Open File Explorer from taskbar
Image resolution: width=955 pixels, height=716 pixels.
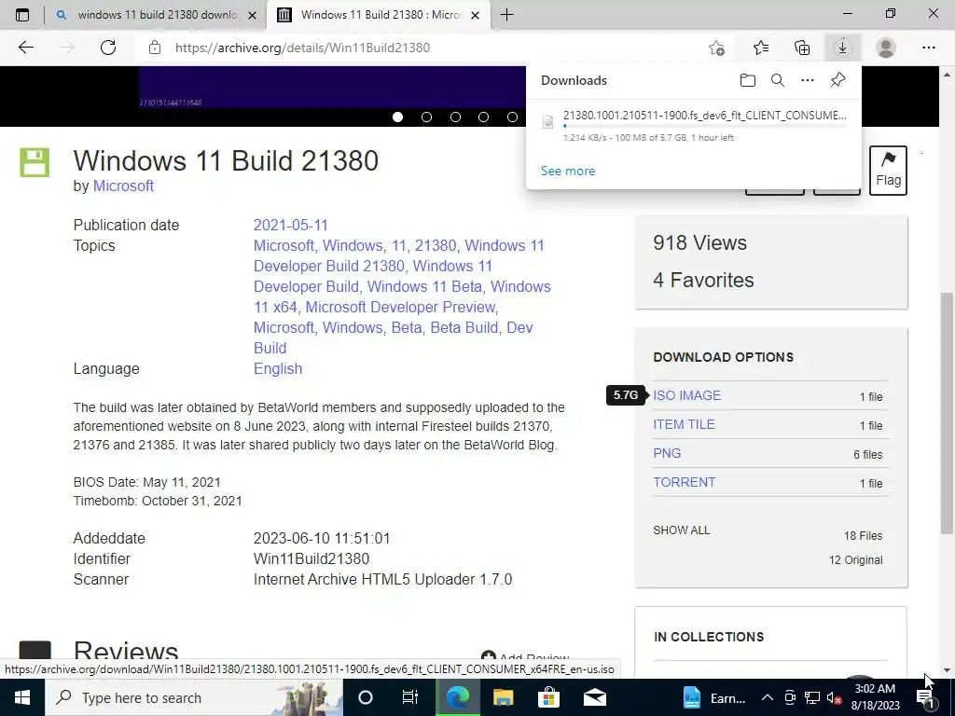point(503,697)
